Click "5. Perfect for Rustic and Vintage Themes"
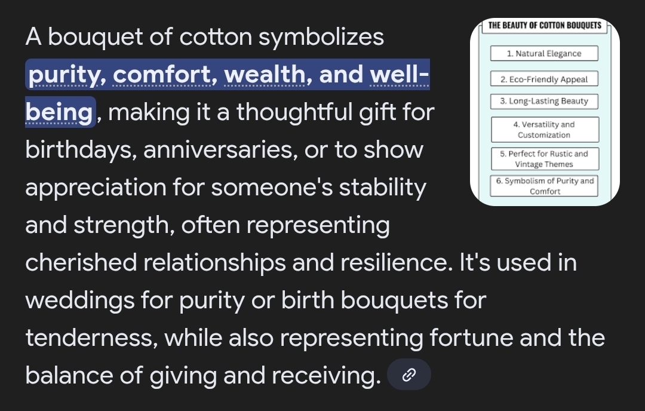The width and height of the screenshot is (645, 411). point(544,158)
